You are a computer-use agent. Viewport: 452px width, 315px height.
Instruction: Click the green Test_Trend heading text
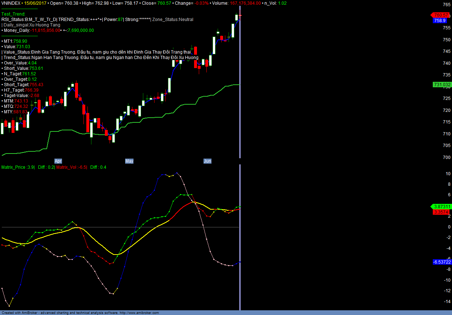pos(13,14)
